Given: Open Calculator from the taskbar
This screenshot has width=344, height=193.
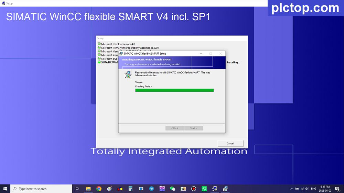Looking at the screenshot, I should click(x=130, y=189).
